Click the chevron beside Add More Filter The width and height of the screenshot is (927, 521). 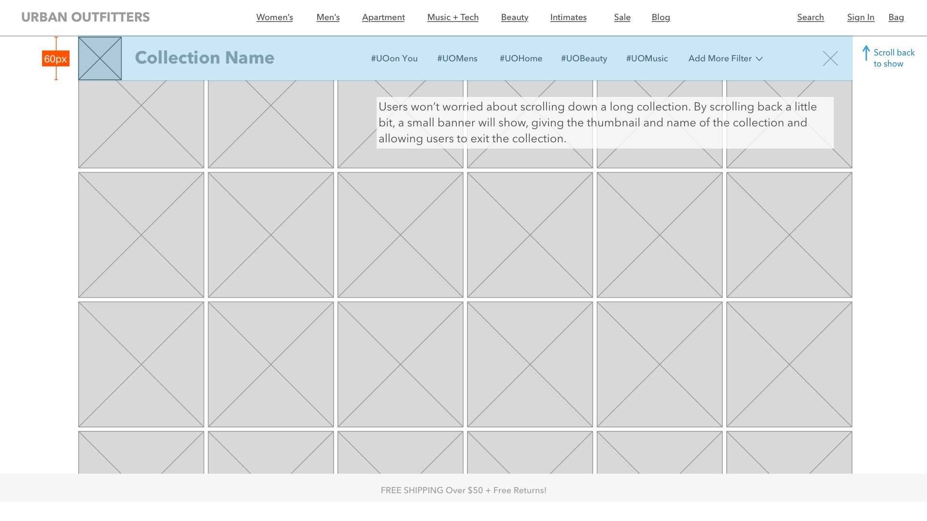759,59
